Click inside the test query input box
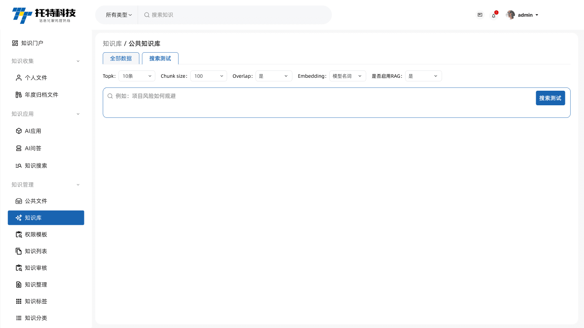The height and width of the screenshot is (328, 584). [x=284, y=96]
